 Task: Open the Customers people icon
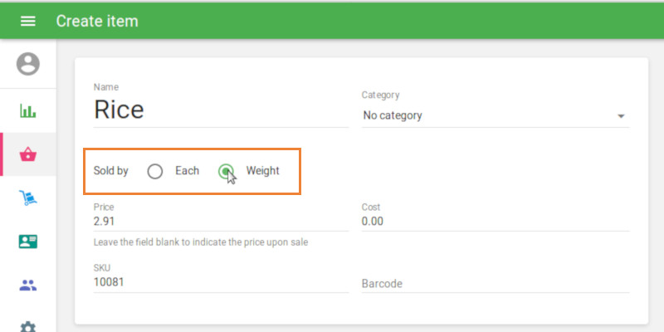point(28,286)
